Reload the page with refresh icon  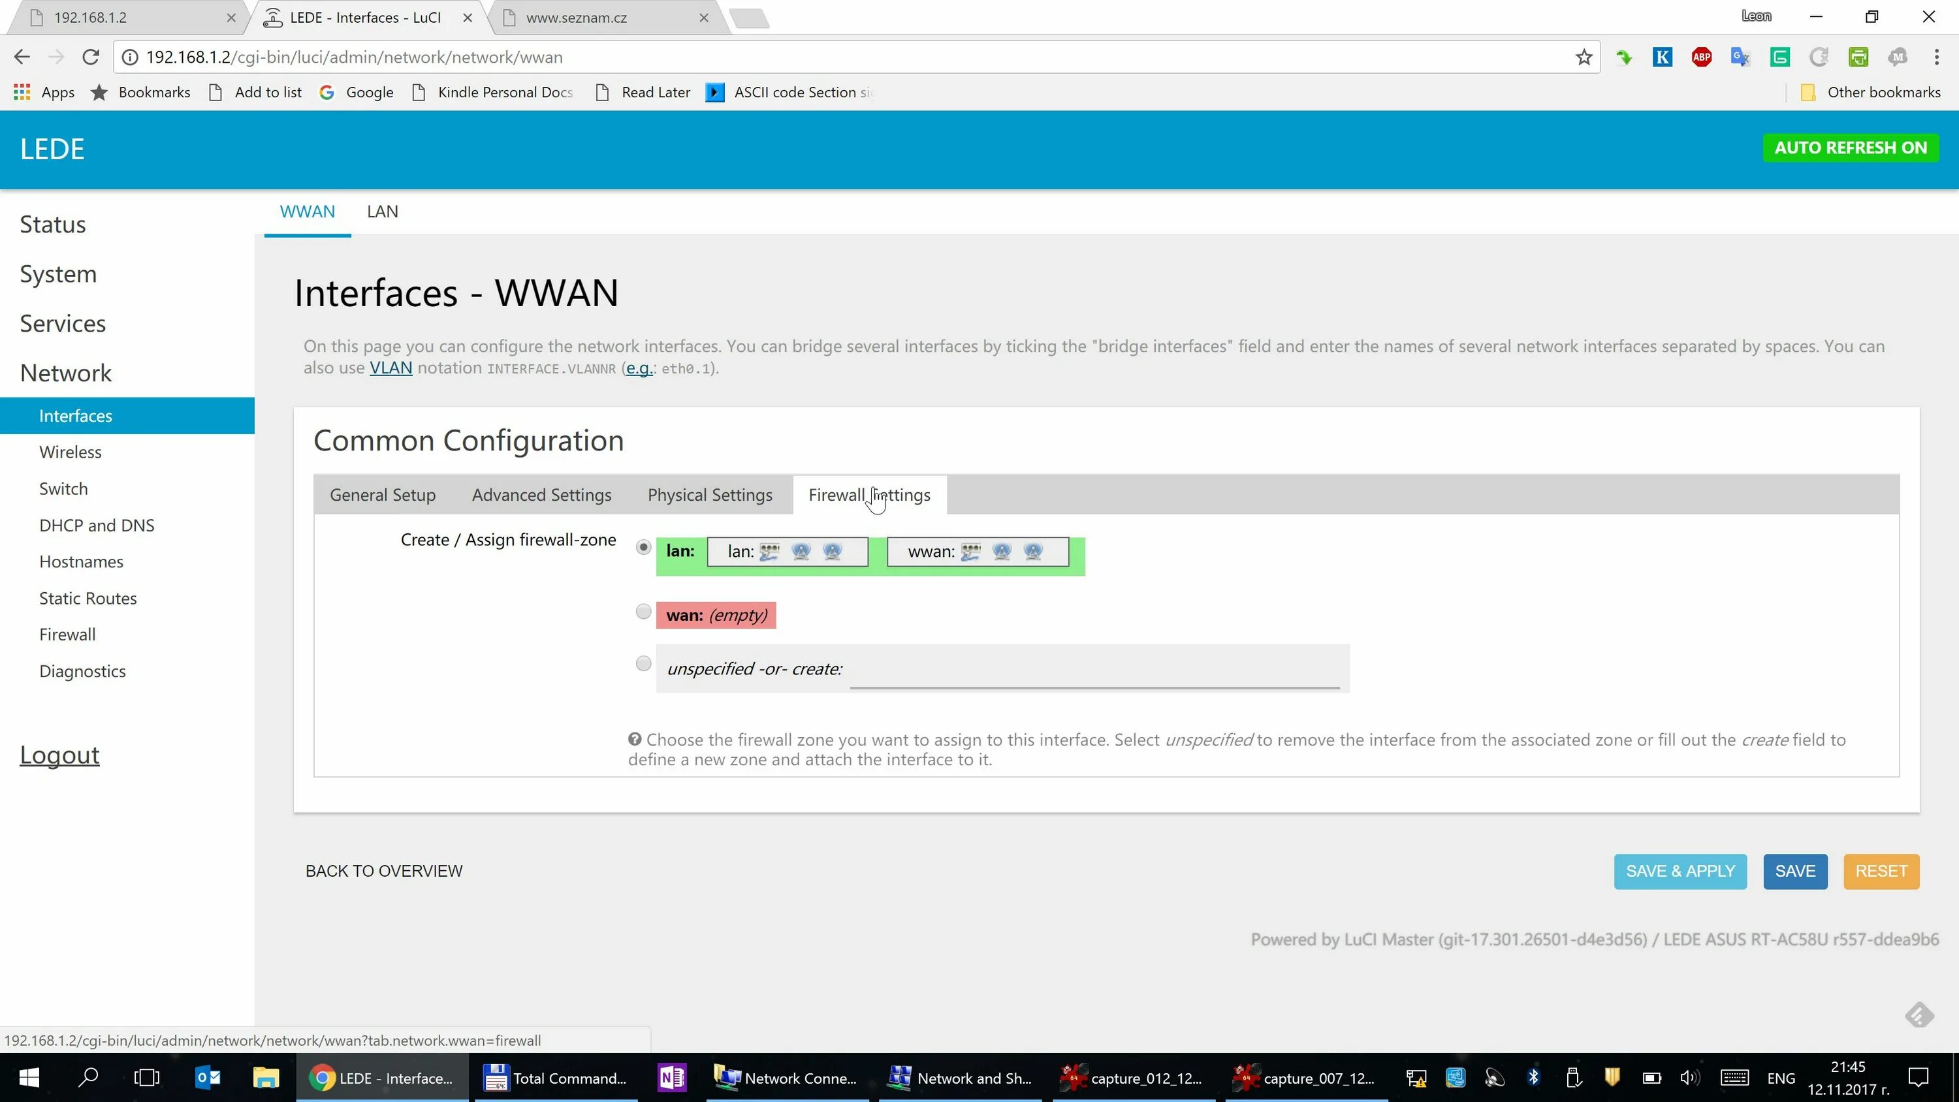tap(91, 57)
